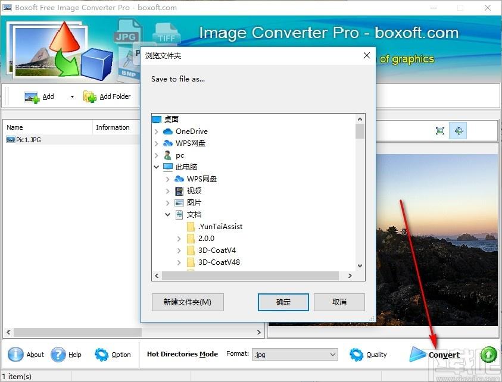
Task: Click the OneDrive cloud icon
Action: [x=168, y=131]
